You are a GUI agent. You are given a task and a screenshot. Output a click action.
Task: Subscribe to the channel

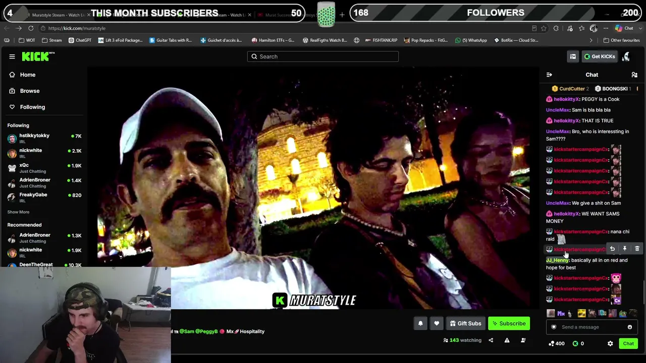(x=509, y=324)
